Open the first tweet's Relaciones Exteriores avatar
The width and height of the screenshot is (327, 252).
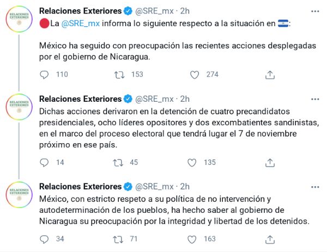(20, 23)
